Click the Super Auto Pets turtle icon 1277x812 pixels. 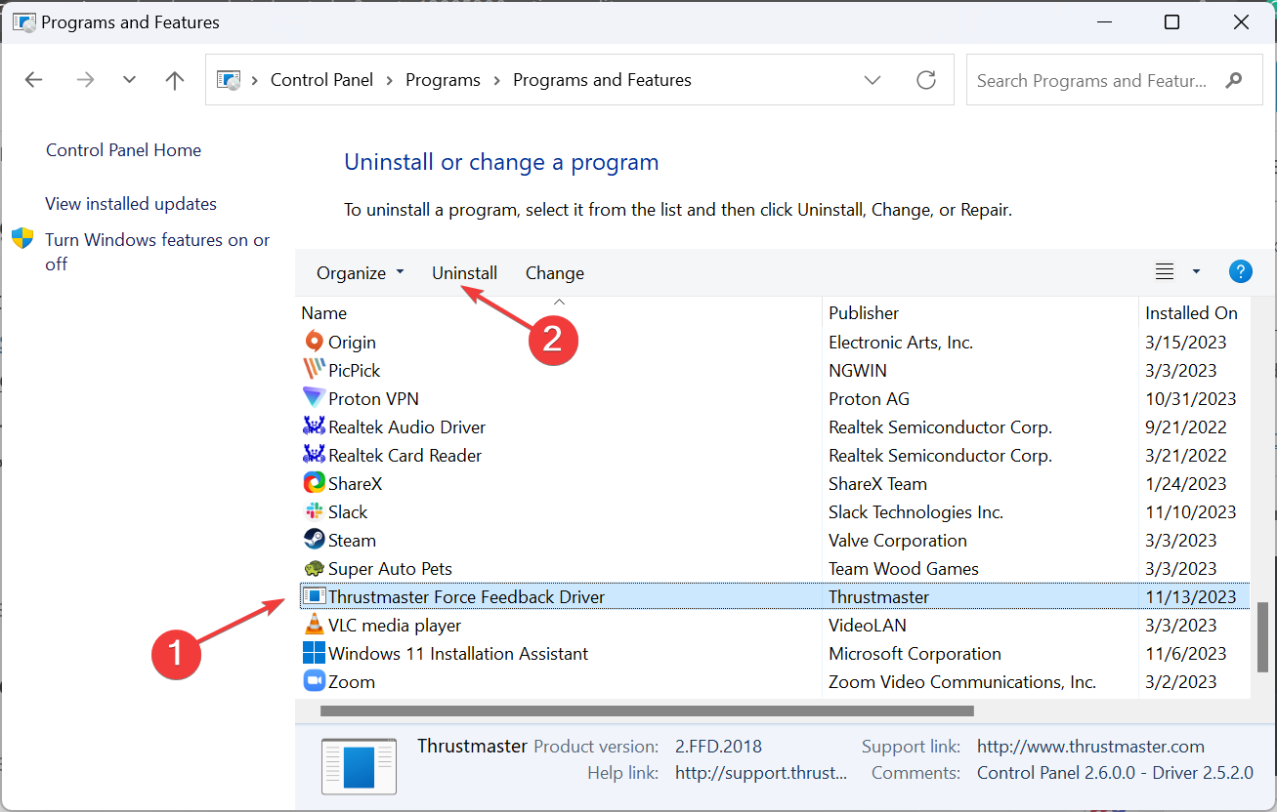pyautogui.click(x=314, y=568)
